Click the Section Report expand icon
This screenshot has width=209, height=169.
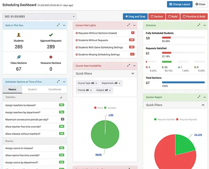pos(199,97)
